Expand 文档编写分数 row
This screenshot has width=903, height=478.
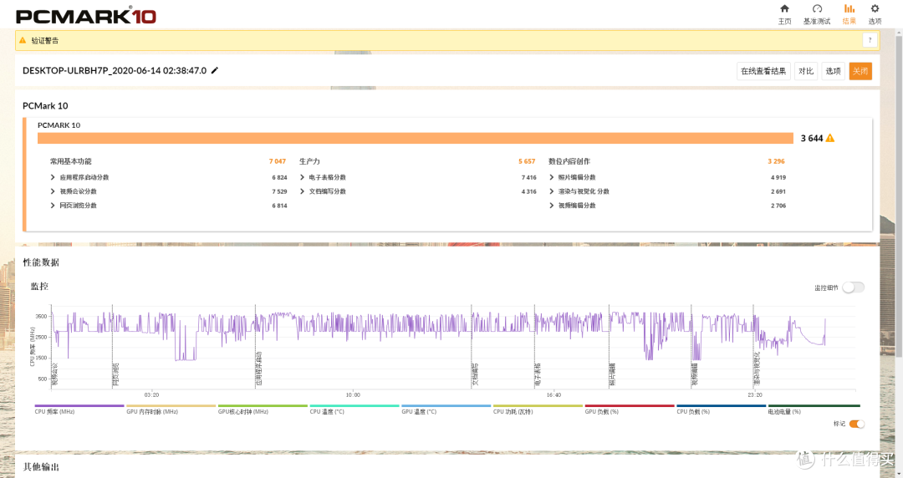coord(302,191)
